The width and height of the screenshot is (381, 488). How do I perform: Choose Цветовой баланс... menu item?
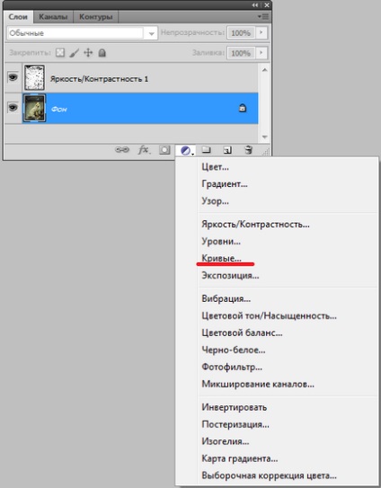click(x=242, y=333)
